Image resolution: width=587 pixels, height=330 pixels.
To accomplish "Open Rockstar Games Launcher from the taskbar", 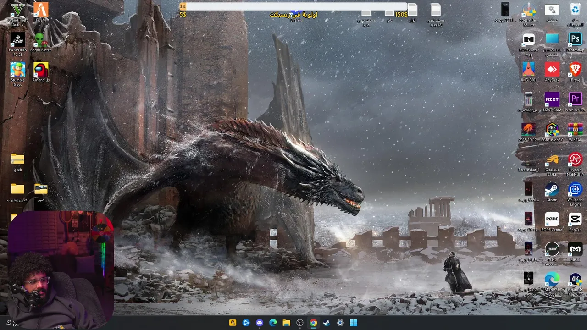I will (x=233, y=323).
